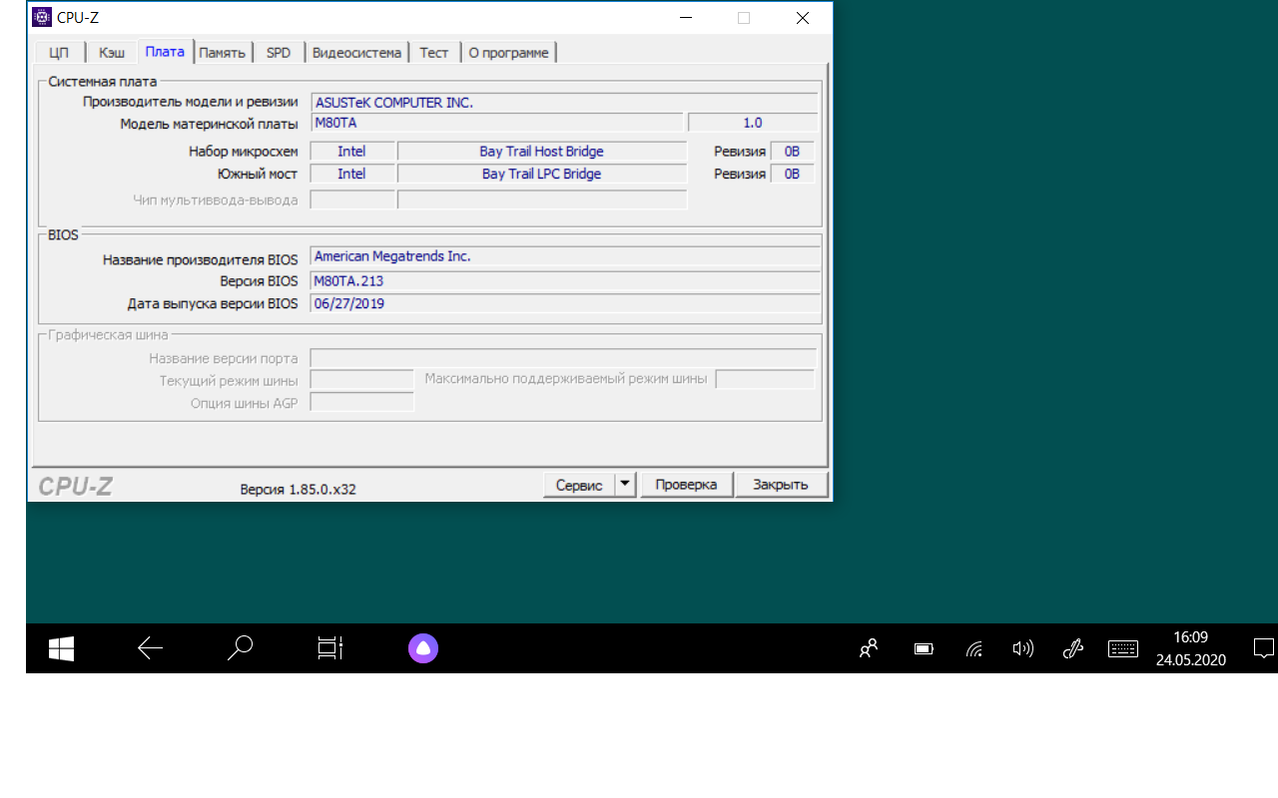1278x798 pixels.
Task: Click the Intel chipset vendor field
Action: (x=351, y=152)
